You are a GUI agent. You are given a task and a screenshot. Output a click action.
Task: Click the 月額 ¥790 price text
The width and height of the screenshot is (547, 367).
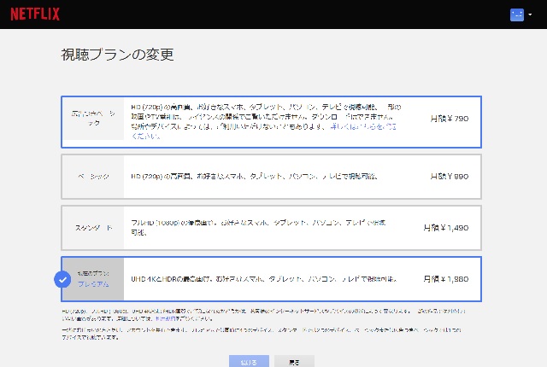(450, 119)
